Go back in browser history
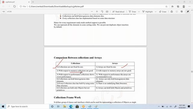 coord(3,6)
